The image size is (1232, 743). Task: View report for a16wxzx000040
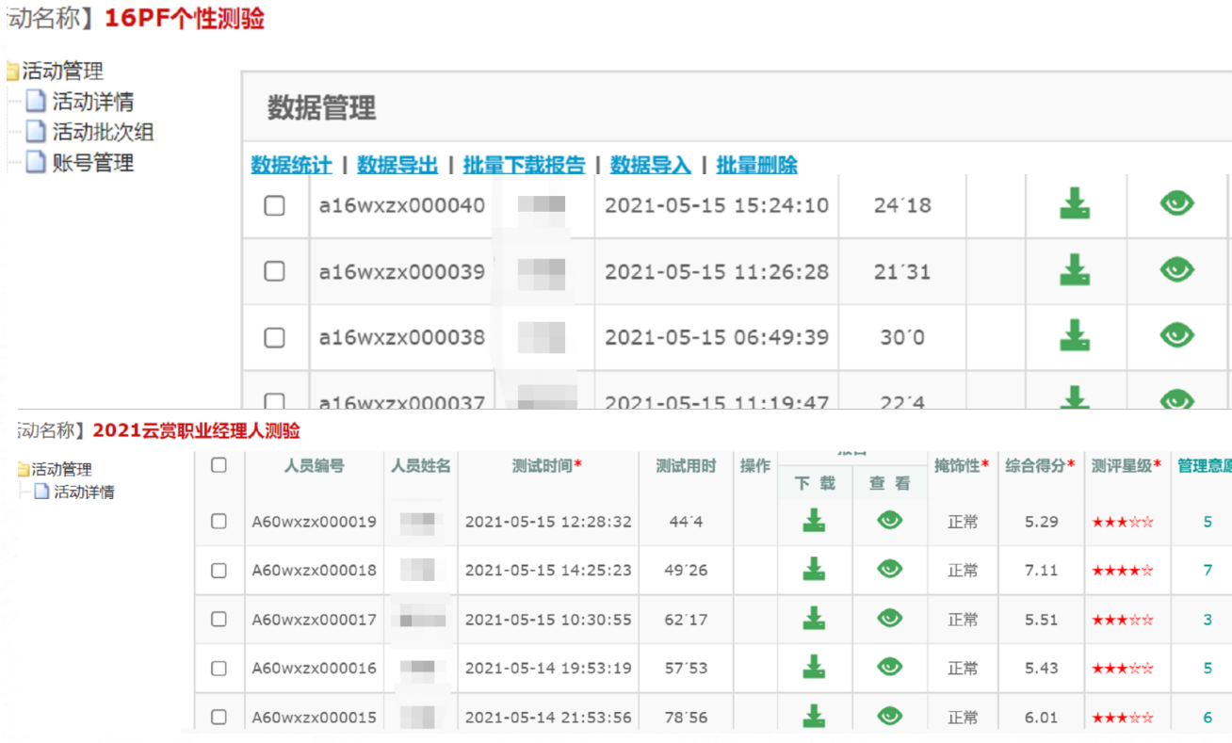[x=1176, y=202]
